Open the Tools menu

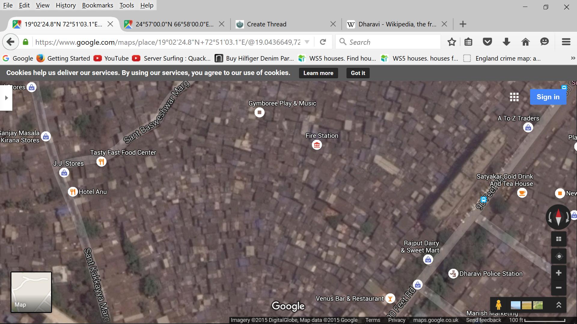tap(127, 5)
